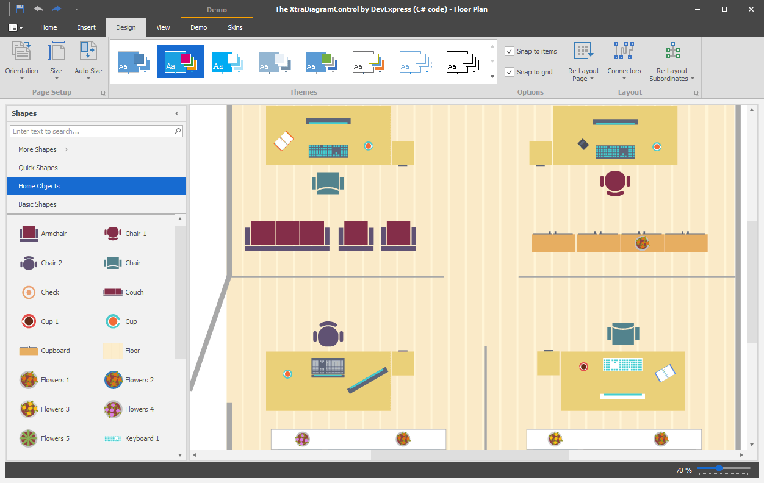The image size is (764, 483).
Task: Disable the Snap to grid checkbox
Action: (510, 72)
